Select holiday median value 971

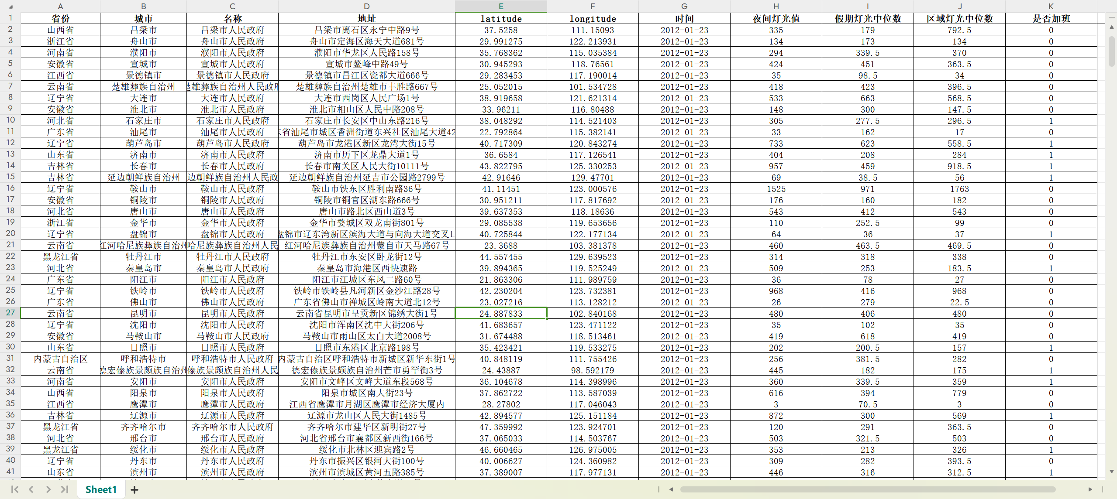[868, 189]
